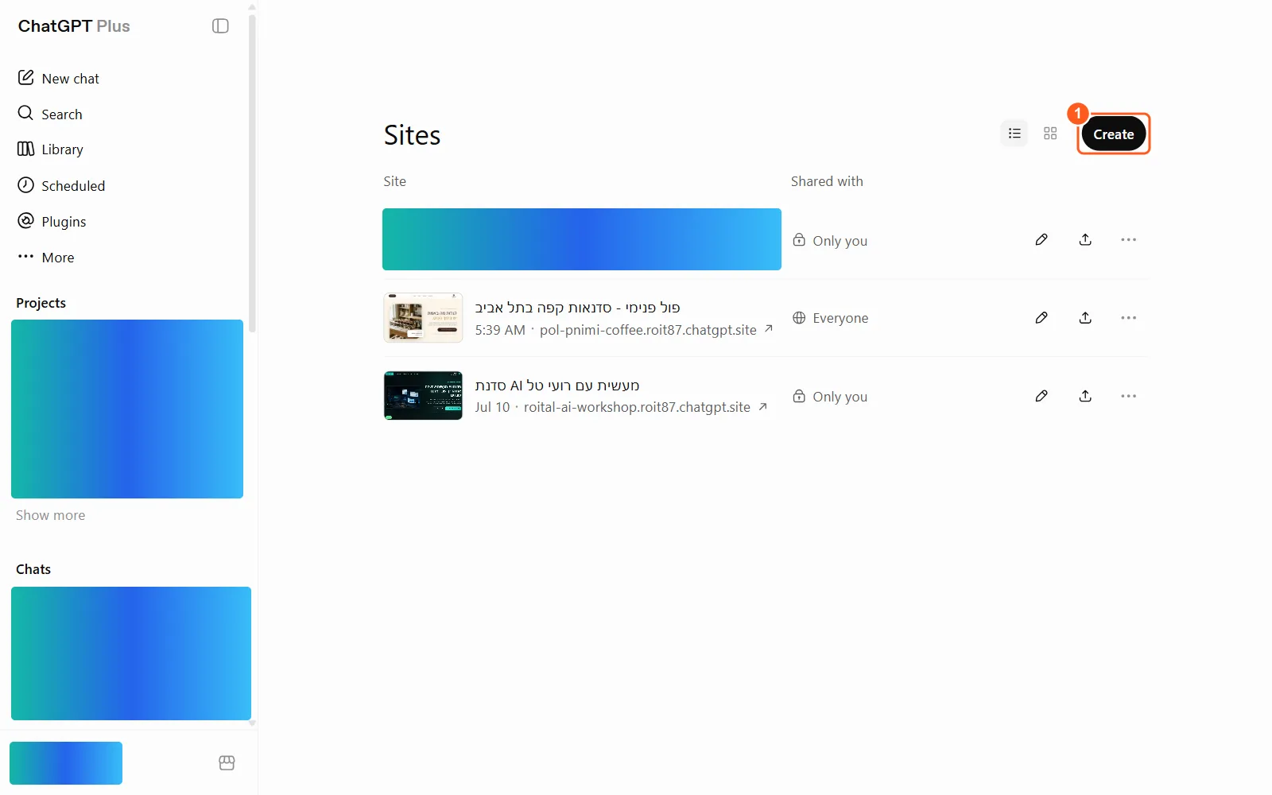The width and height of the screenshot is (1272, 795).
Task: Click the Search magnifier icon
Action: pyautogui.click(x=25, y=113)
